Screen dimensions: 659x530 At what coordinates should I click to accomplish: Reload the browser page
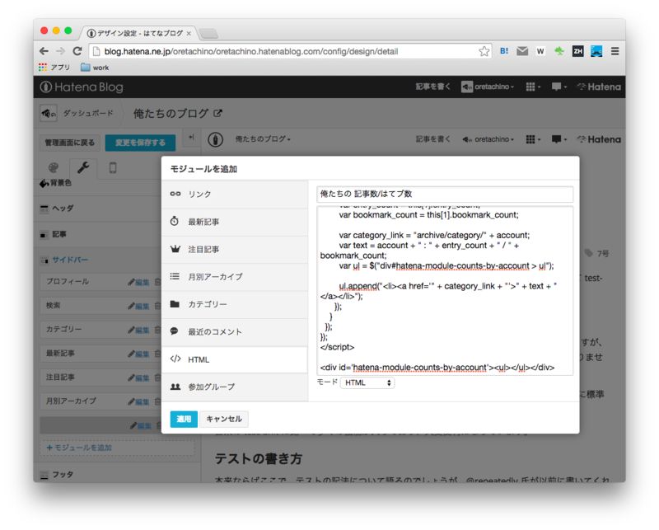pos(77,51)
